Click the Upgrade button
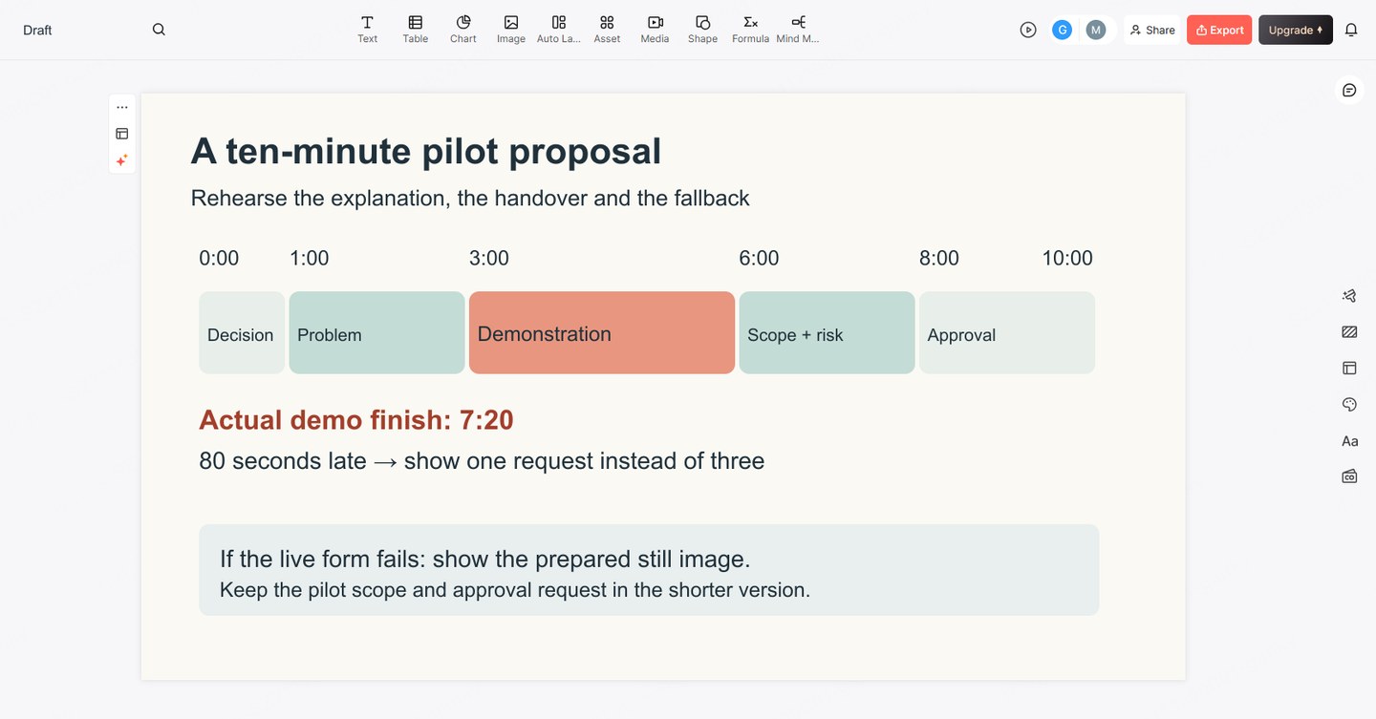1376x719 pixels. coord(1296,30)
